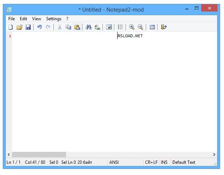Open scheme customization window icon

tap(152, 27)
